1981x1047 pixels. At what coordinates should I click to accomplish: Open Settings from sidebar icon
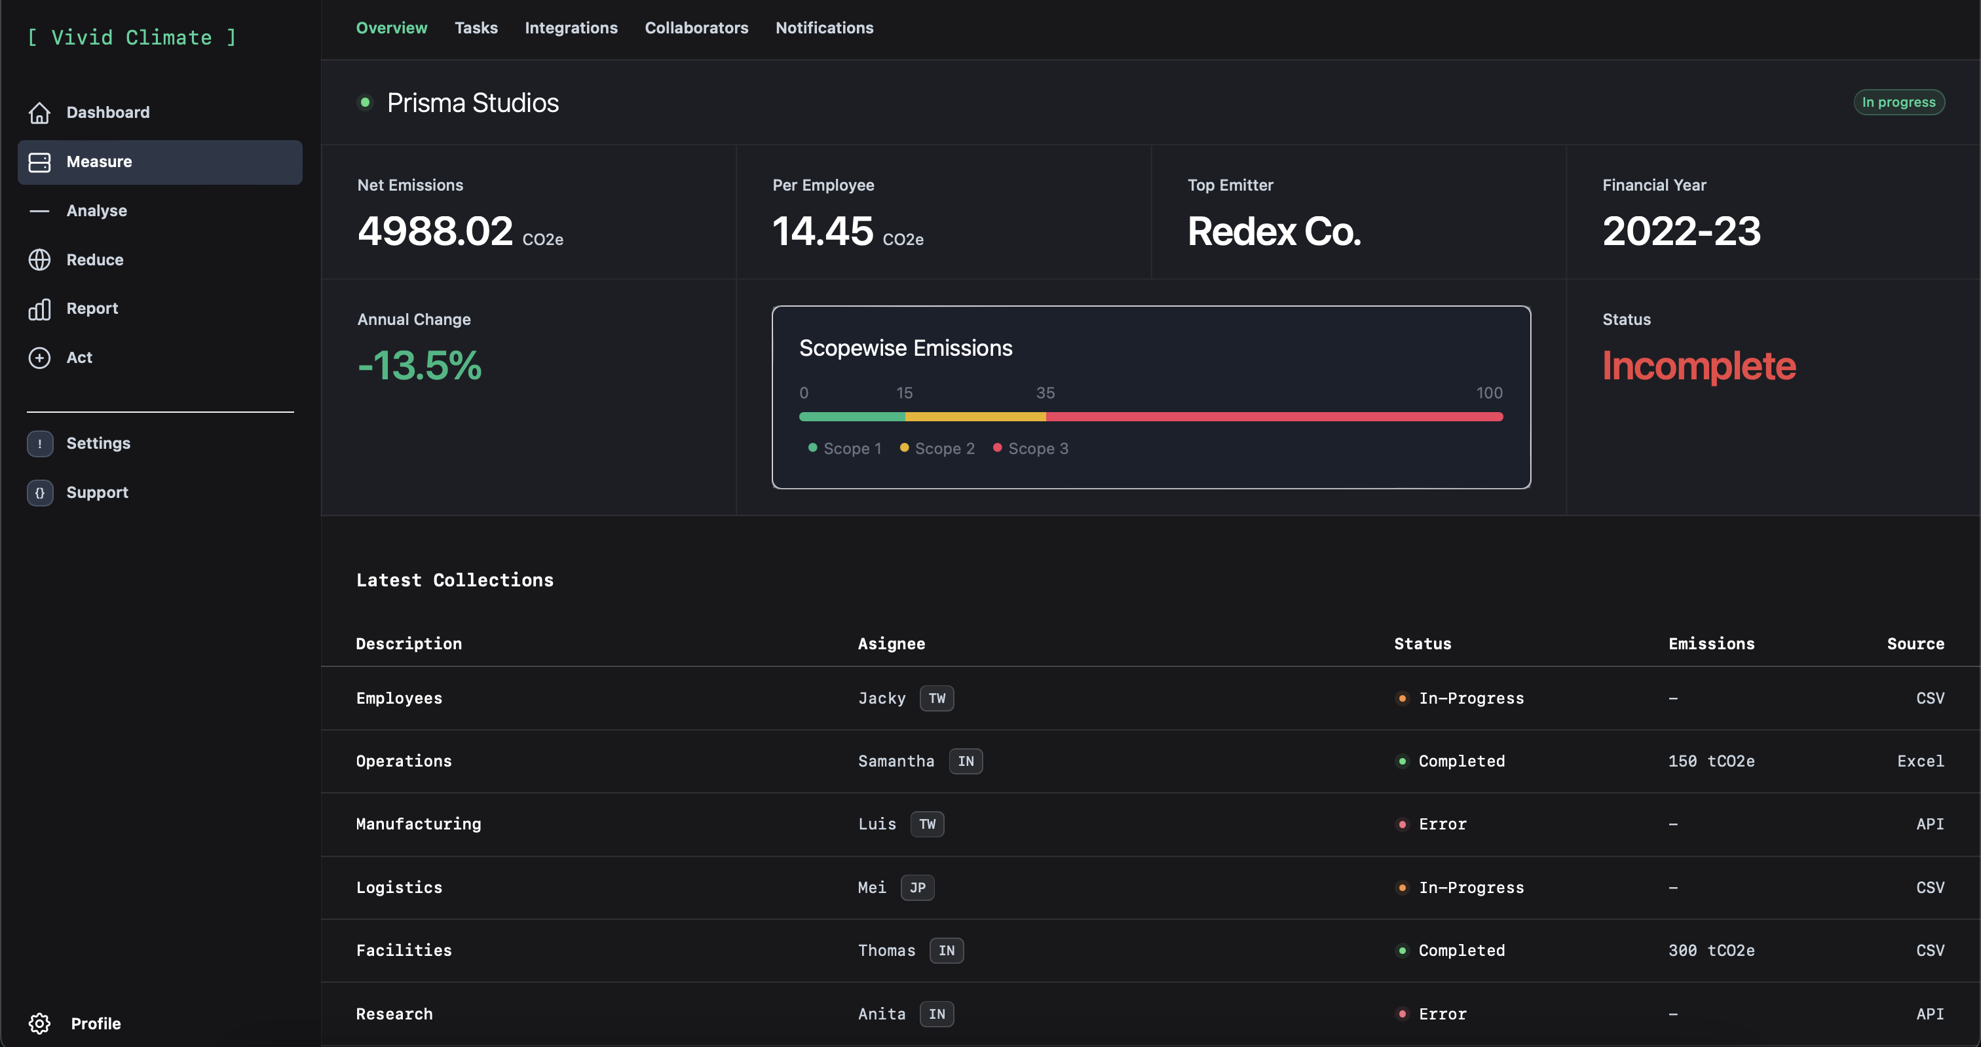41,443
